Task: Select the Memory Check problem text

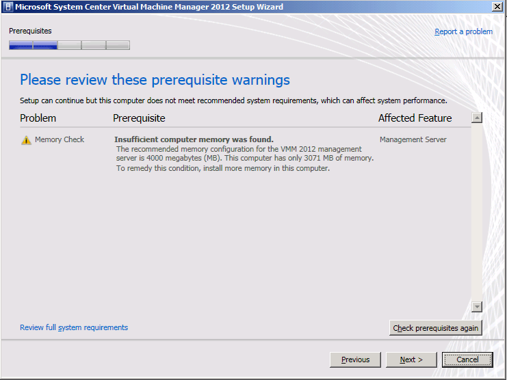Action: (60, 139)
